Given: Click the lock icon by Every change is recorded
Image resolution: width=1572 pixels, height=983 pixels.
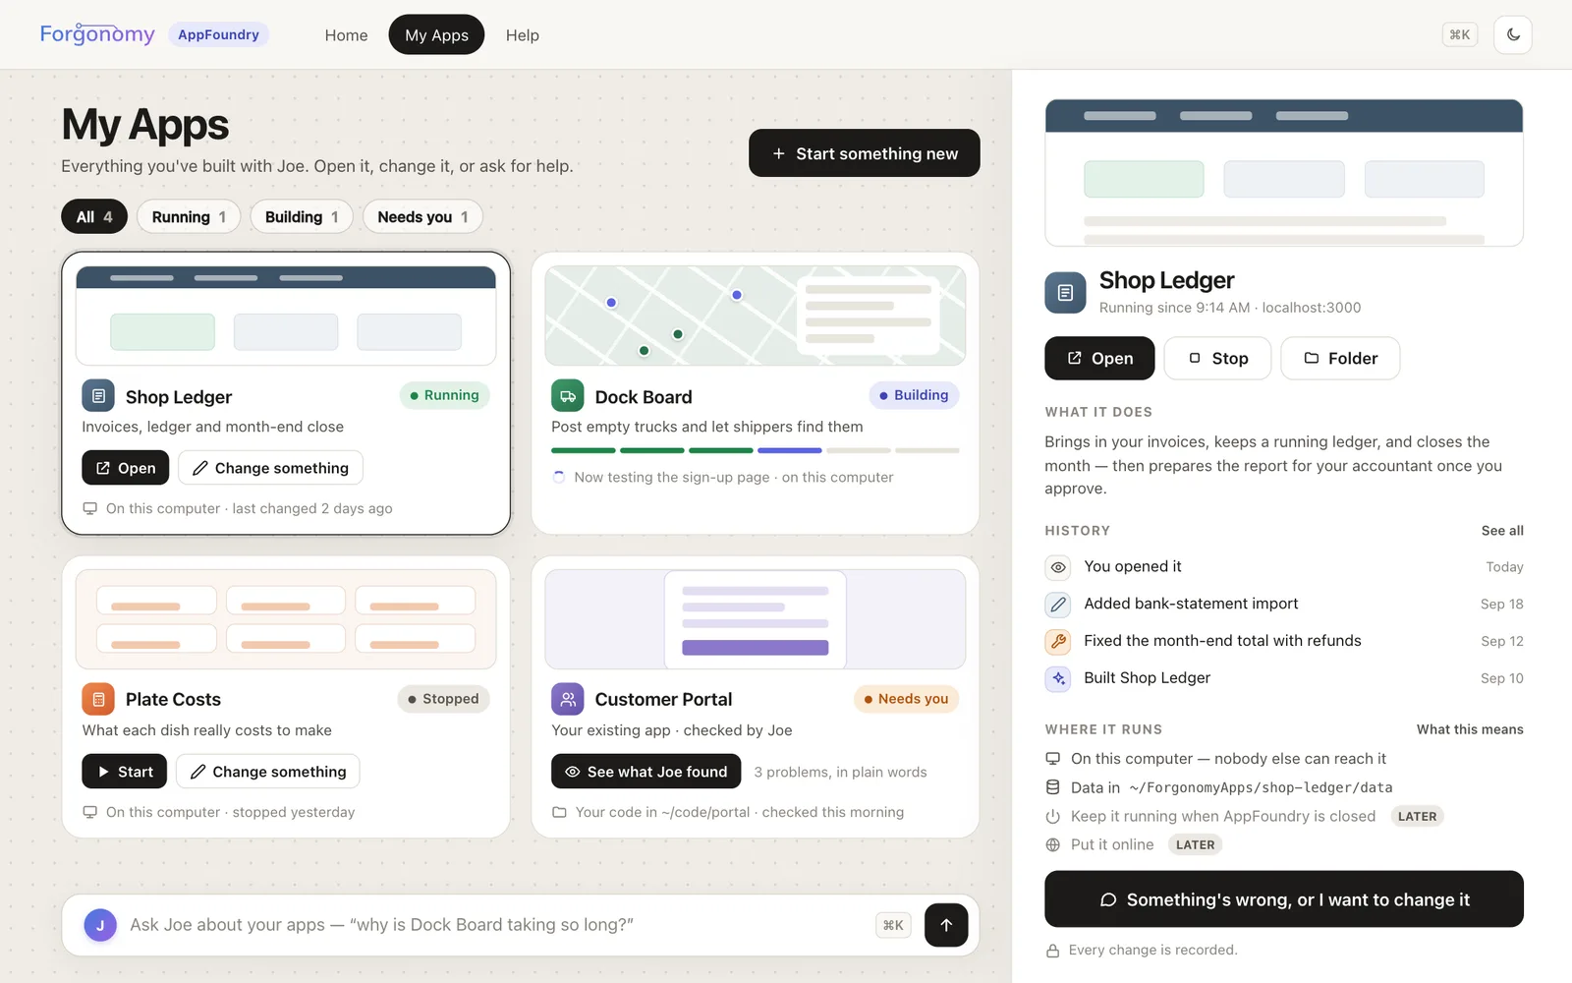Looking at the screenshot, I should pos(1052,951).
